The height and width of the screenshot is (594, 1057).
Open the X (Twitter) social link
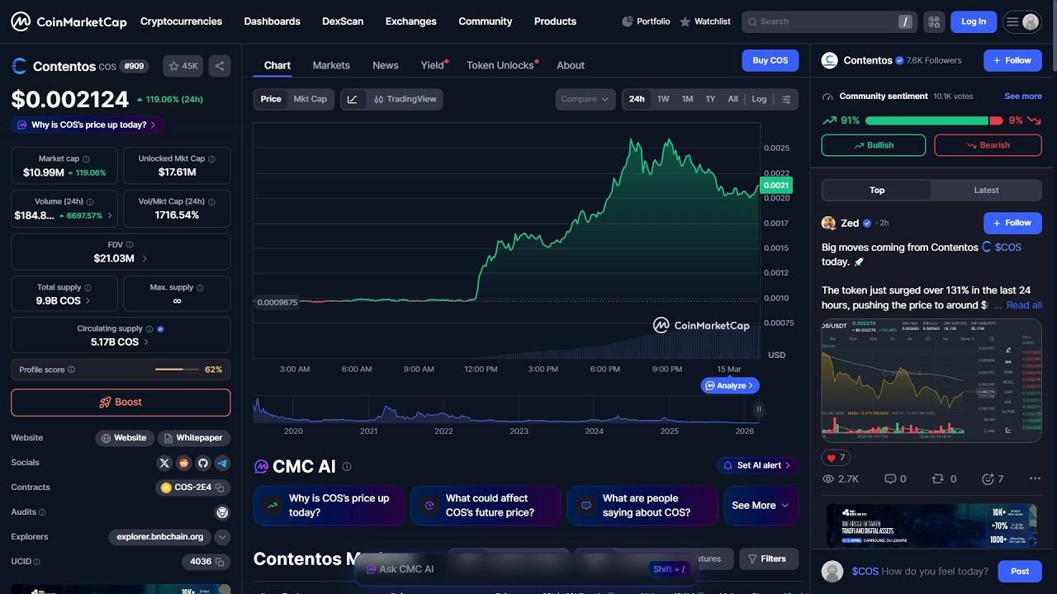[164, 463]
